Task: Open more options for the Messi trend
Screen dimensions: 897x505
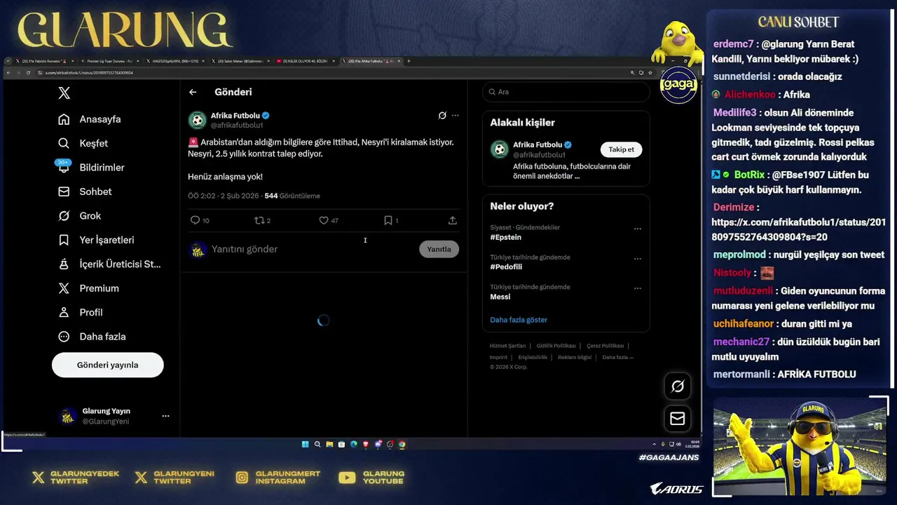Action: coord(638,288)
